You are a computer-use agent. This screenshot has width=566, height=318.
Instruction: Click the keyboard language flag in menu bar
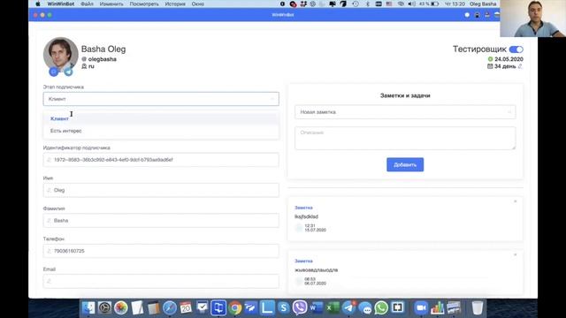[x=389, y=4]
